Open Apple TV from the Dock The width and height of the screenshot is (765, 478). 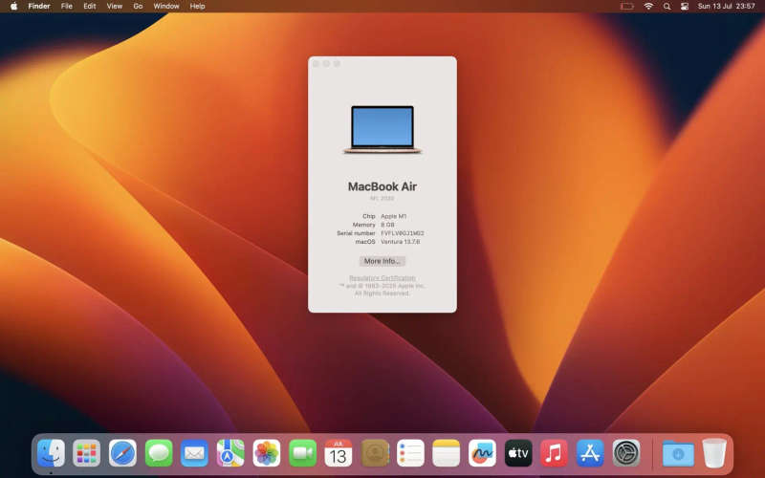pos(518,453)
